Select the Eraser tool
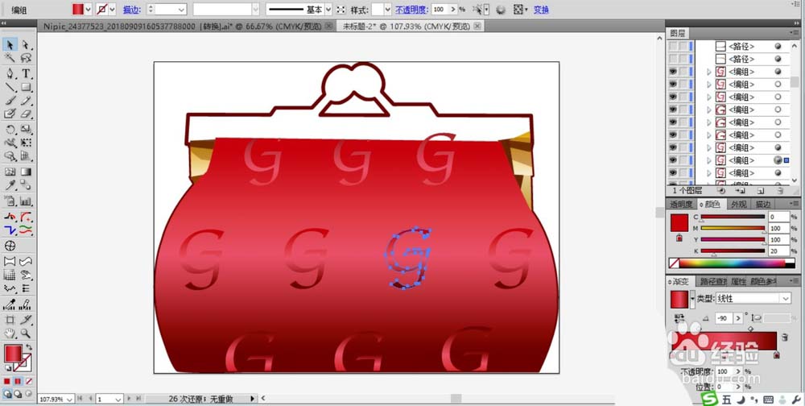The height and width of the screenshot is (406, 805). click(x=26, y=114)
